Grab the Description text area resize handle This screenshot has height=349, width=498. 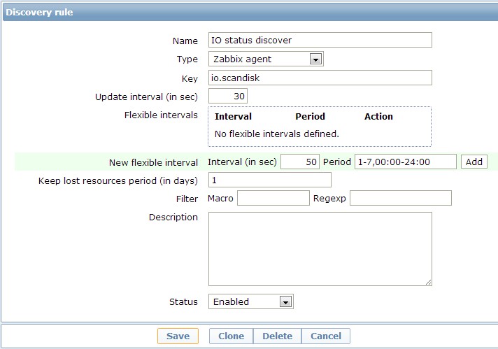tap(429, 282)
